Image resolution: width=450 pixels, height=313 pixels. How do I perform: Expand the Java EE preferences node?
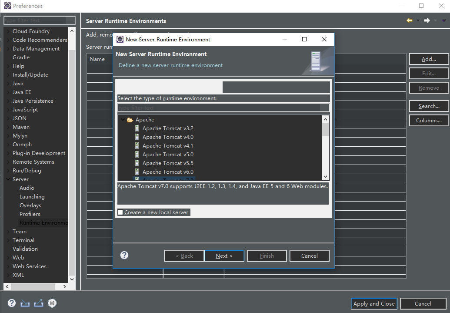[x=8, y=92]
